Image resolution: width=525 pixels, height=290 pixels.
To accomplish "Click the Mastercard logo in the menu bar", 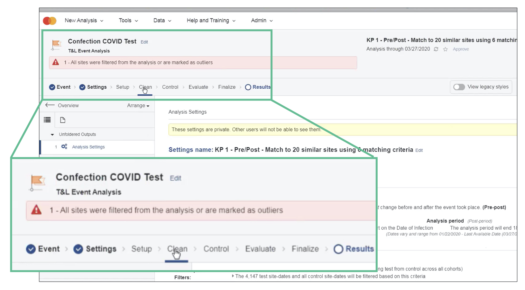I will [50, 21].
